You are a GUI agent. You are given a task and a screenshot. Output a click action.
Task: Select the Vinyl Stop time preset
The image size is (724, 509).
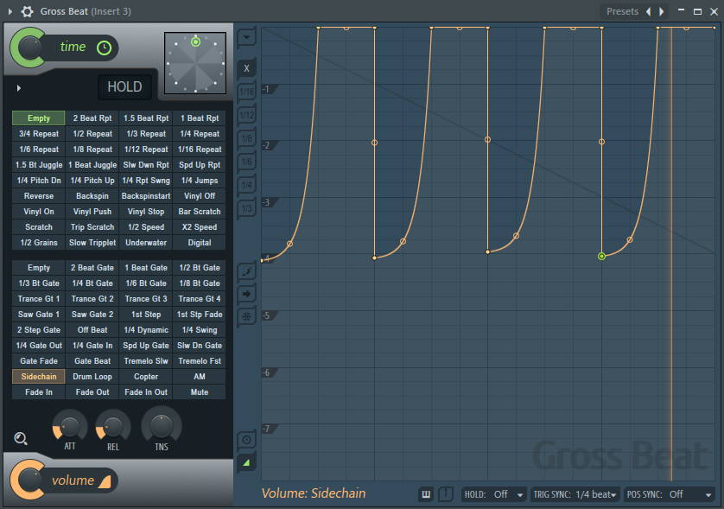pos(146,212)
